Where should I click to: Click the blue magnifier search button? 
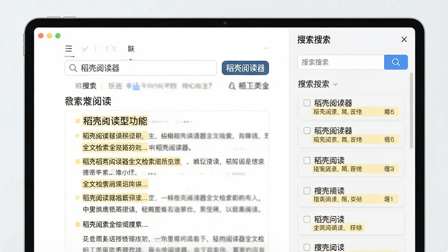pyautogui.click(x=395, y=62)
